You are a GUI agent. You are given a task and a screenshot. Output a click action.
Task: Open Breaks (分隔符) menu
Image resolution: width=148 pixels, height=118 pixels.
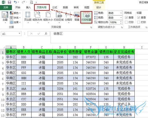click(x=68, y=17)
